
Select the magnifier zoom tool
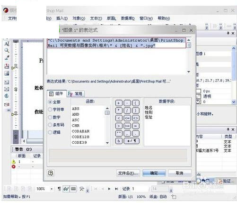[x=7, y=51]
